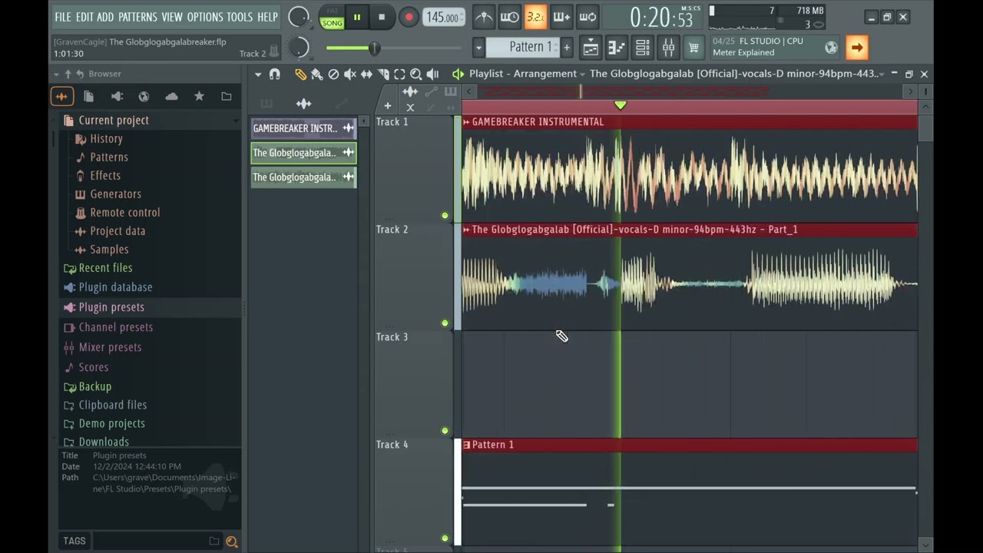Open the VIEW menu
This screenshot has height=553, width=983.
click(172, 17)
